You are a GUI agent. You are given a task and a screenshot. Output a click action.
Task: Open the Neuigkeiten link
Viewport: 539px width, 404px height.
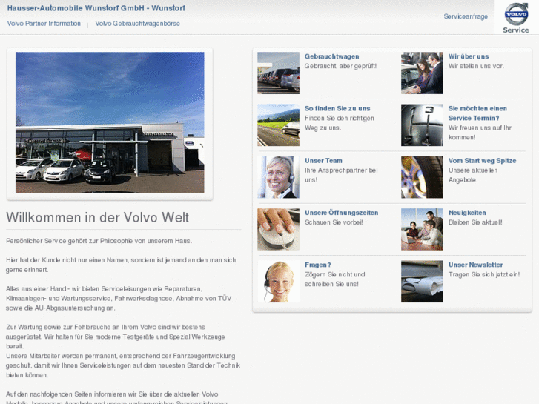click(x=467, y=213)
